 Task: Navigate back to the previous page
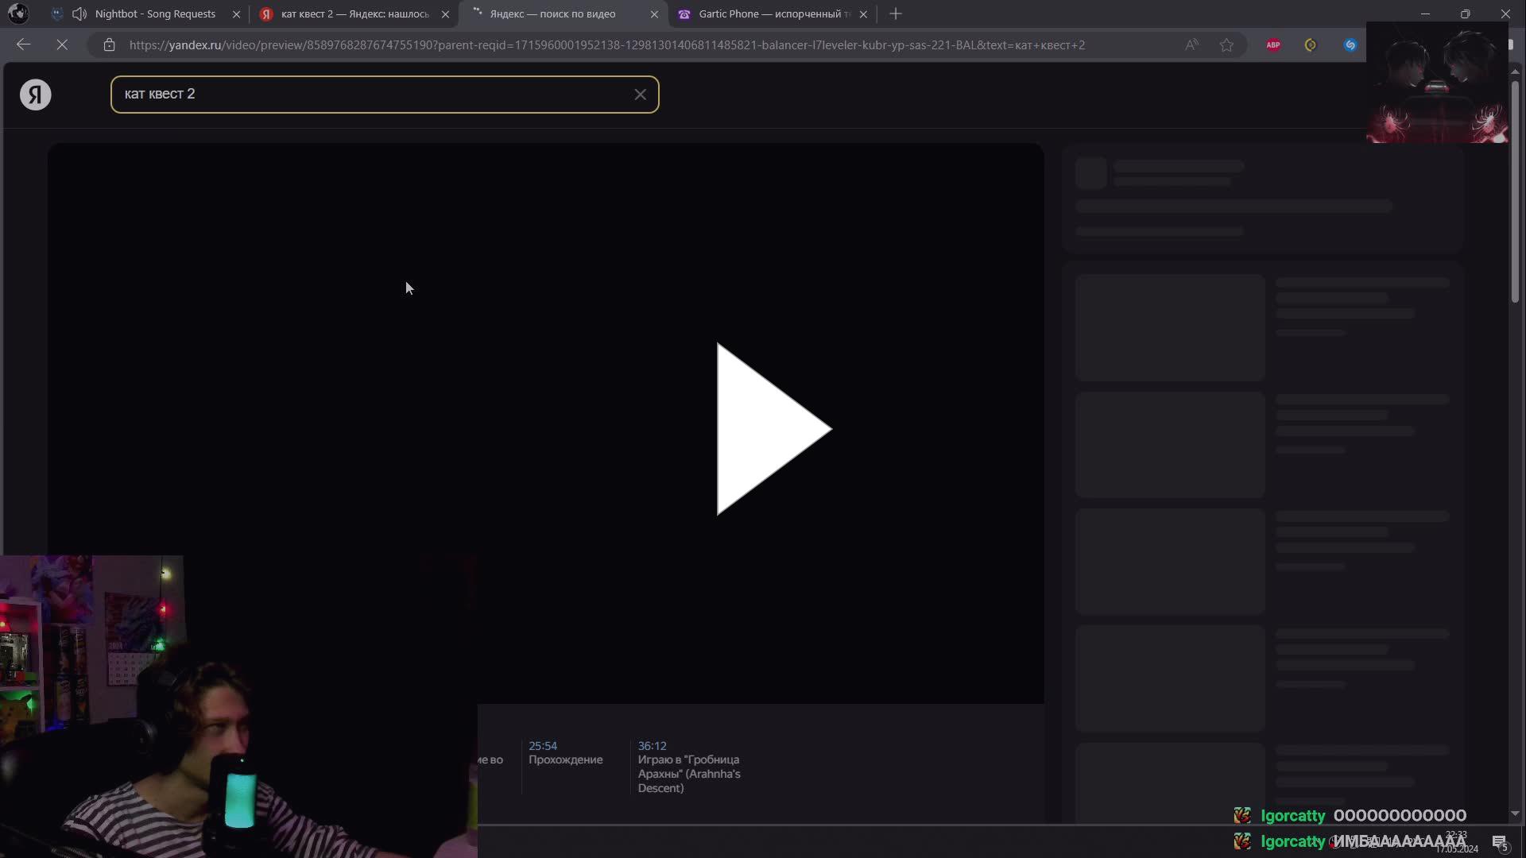coord(23,44)
